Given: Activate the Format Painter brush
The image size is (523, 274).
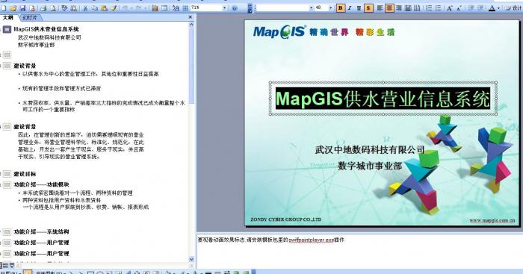Looking at the screenshot, I should coord(114,8).
